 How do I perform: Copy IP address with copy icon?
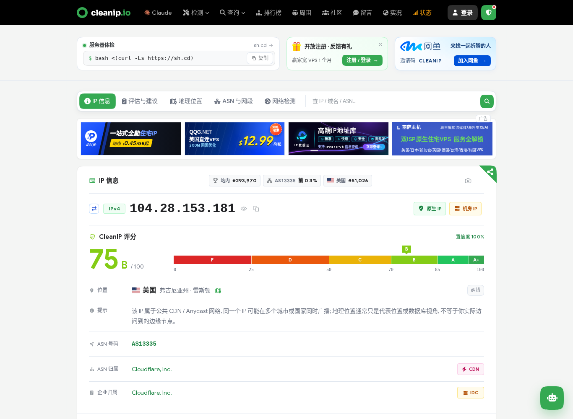256,209
